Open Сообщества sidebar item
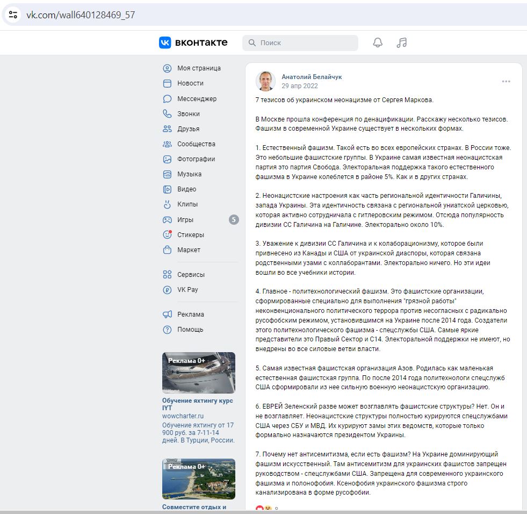527x514 pixels. 196,144
